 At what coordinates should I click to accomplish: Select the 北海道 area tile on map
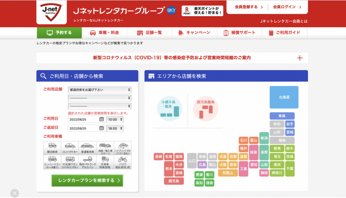point(284,97)
